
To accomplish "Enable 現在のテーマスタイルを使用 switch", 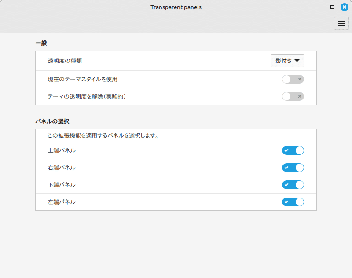I will [x=293, y=79].
